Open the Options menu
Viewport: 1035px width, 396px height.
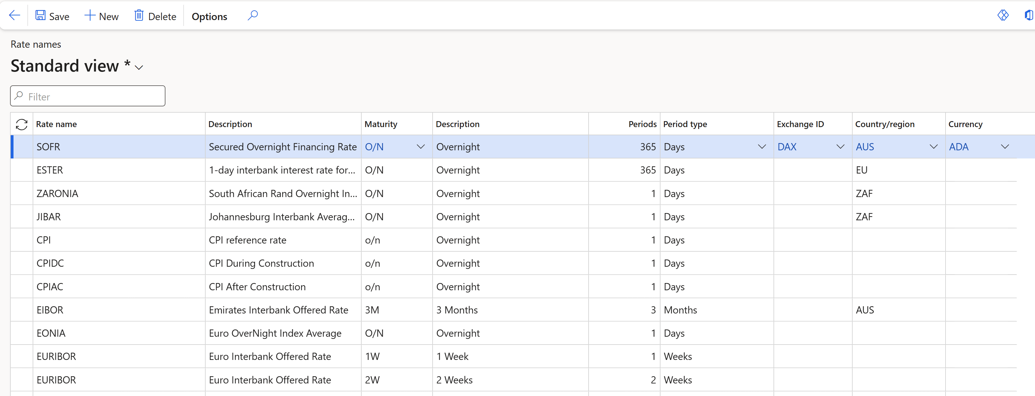tap(209, 16)
